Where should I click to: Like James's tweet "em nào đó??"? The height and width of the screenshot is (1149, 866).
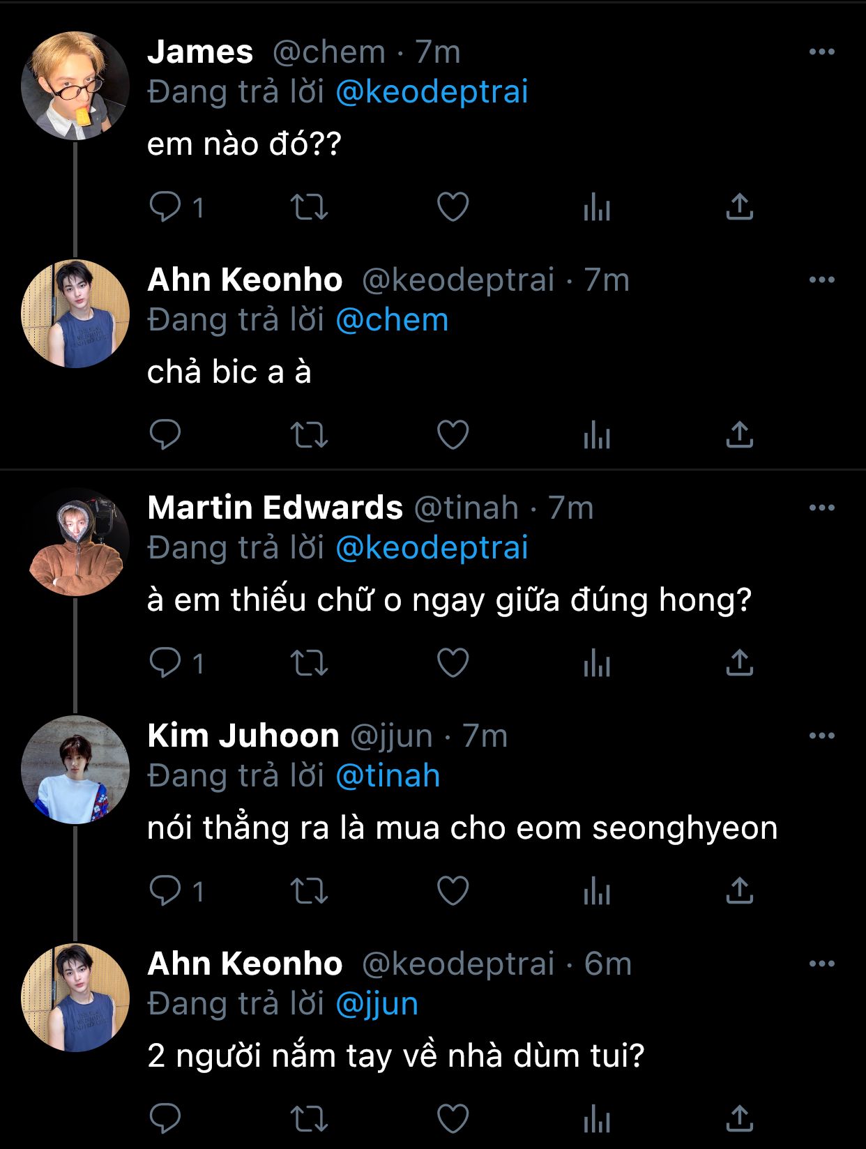pyautogui.click(x=453, y=207)
